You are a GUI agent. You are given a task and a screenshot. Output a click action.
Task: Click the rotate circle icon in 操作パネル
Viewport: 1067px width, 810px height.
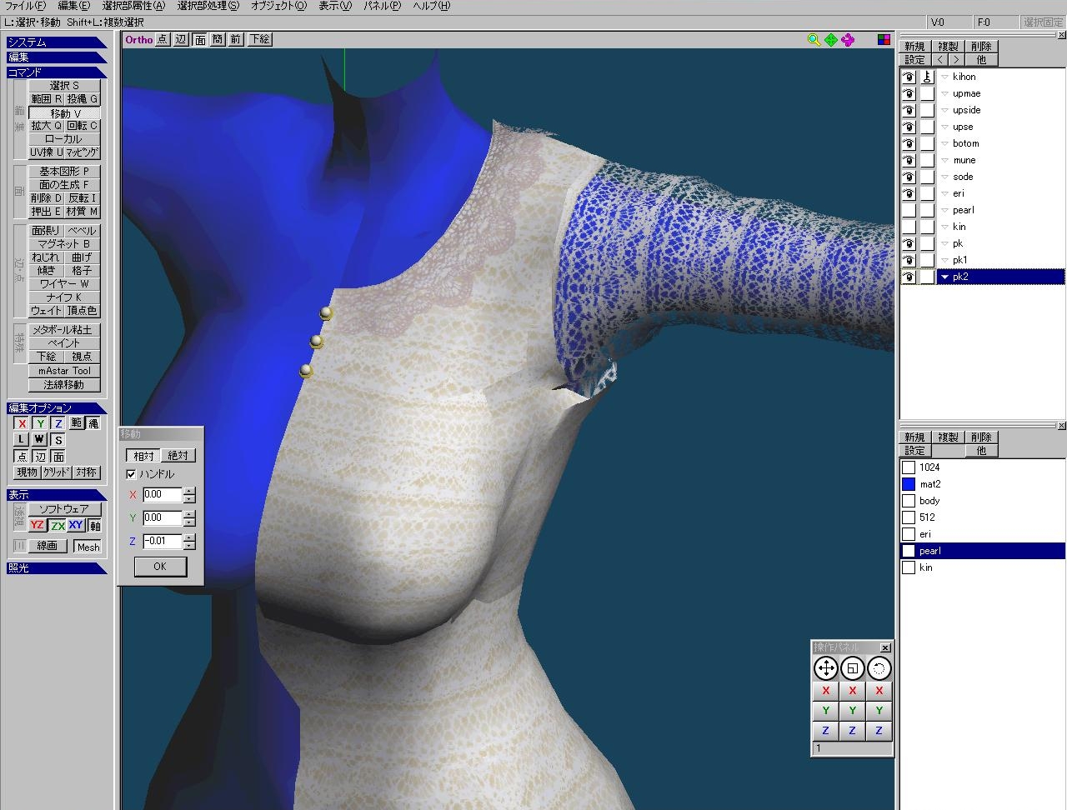pyautogui.click(x=879, y=668)
